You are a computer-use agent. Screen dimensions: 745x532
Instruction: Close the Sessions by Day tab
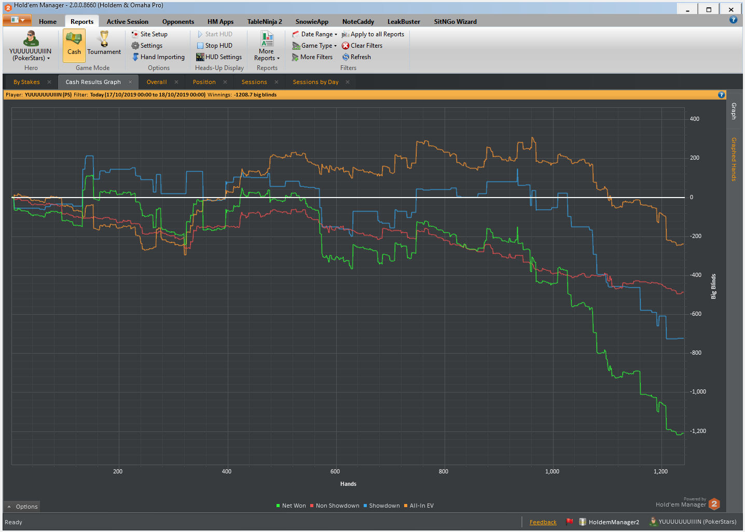pos(348,82)
